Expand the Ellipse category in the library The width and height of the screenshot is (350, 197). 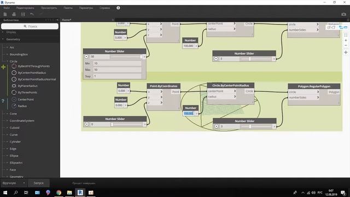[7, 155]
